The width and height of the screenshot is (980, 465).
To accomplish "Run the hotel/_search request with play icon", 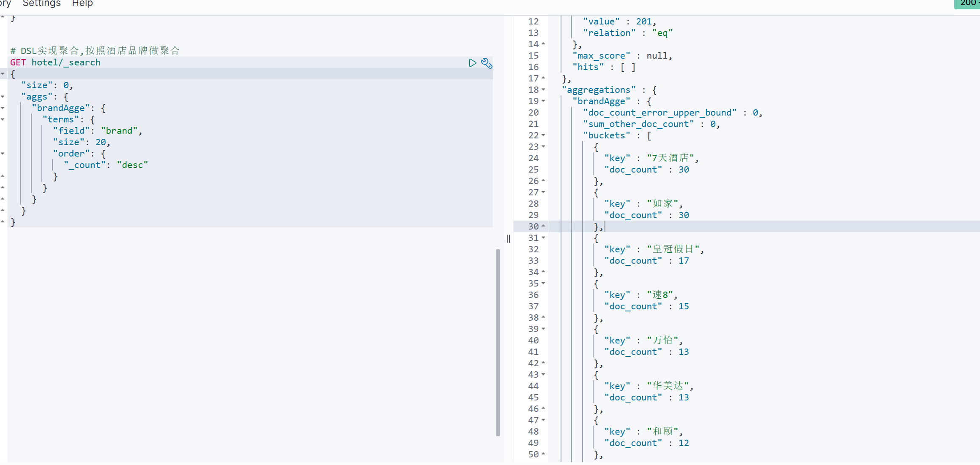I will tap(473, 63).
